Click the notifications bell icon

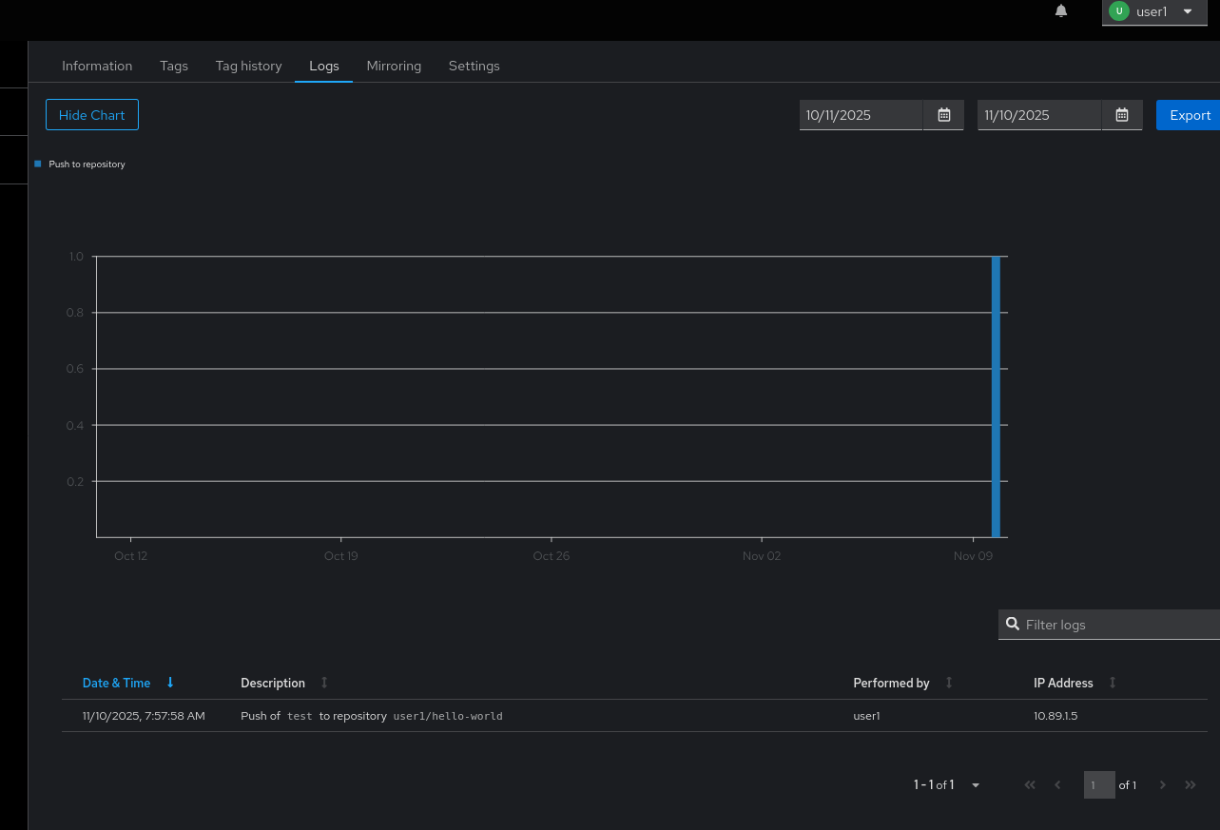[1061, 11]
